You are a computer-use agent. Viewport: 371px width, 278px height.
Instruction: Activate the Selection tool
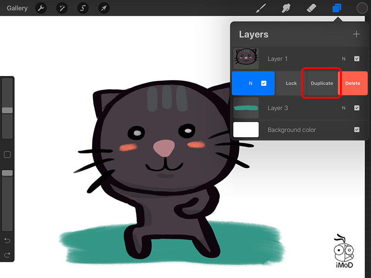coord(83,8)
